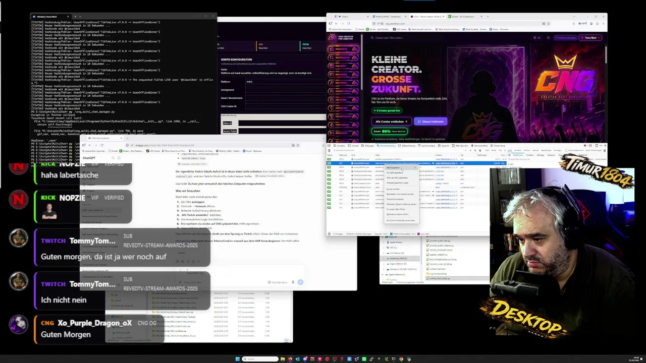Select Apple iPhone in the Explorer tree
The width and height of the screenshot is (646, 363).
tap(395, 242)
